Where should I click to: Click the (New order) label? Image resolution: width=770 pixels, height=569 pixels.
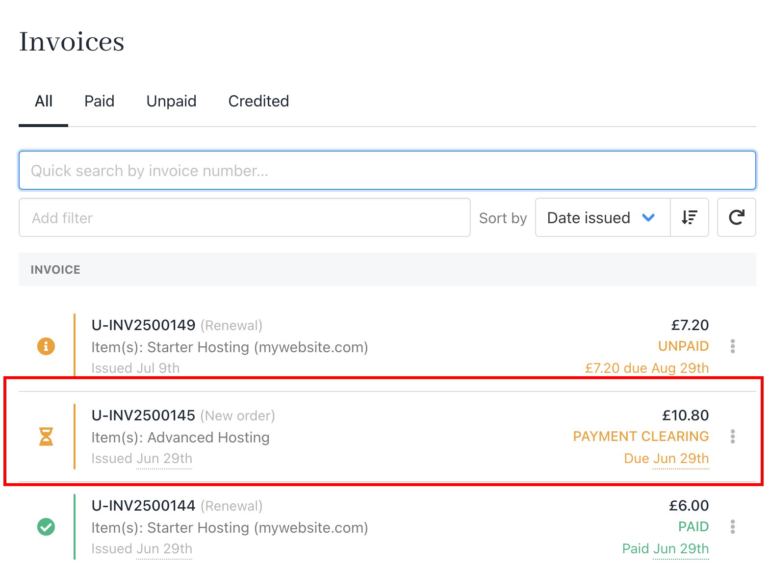(x=237, y=415)
